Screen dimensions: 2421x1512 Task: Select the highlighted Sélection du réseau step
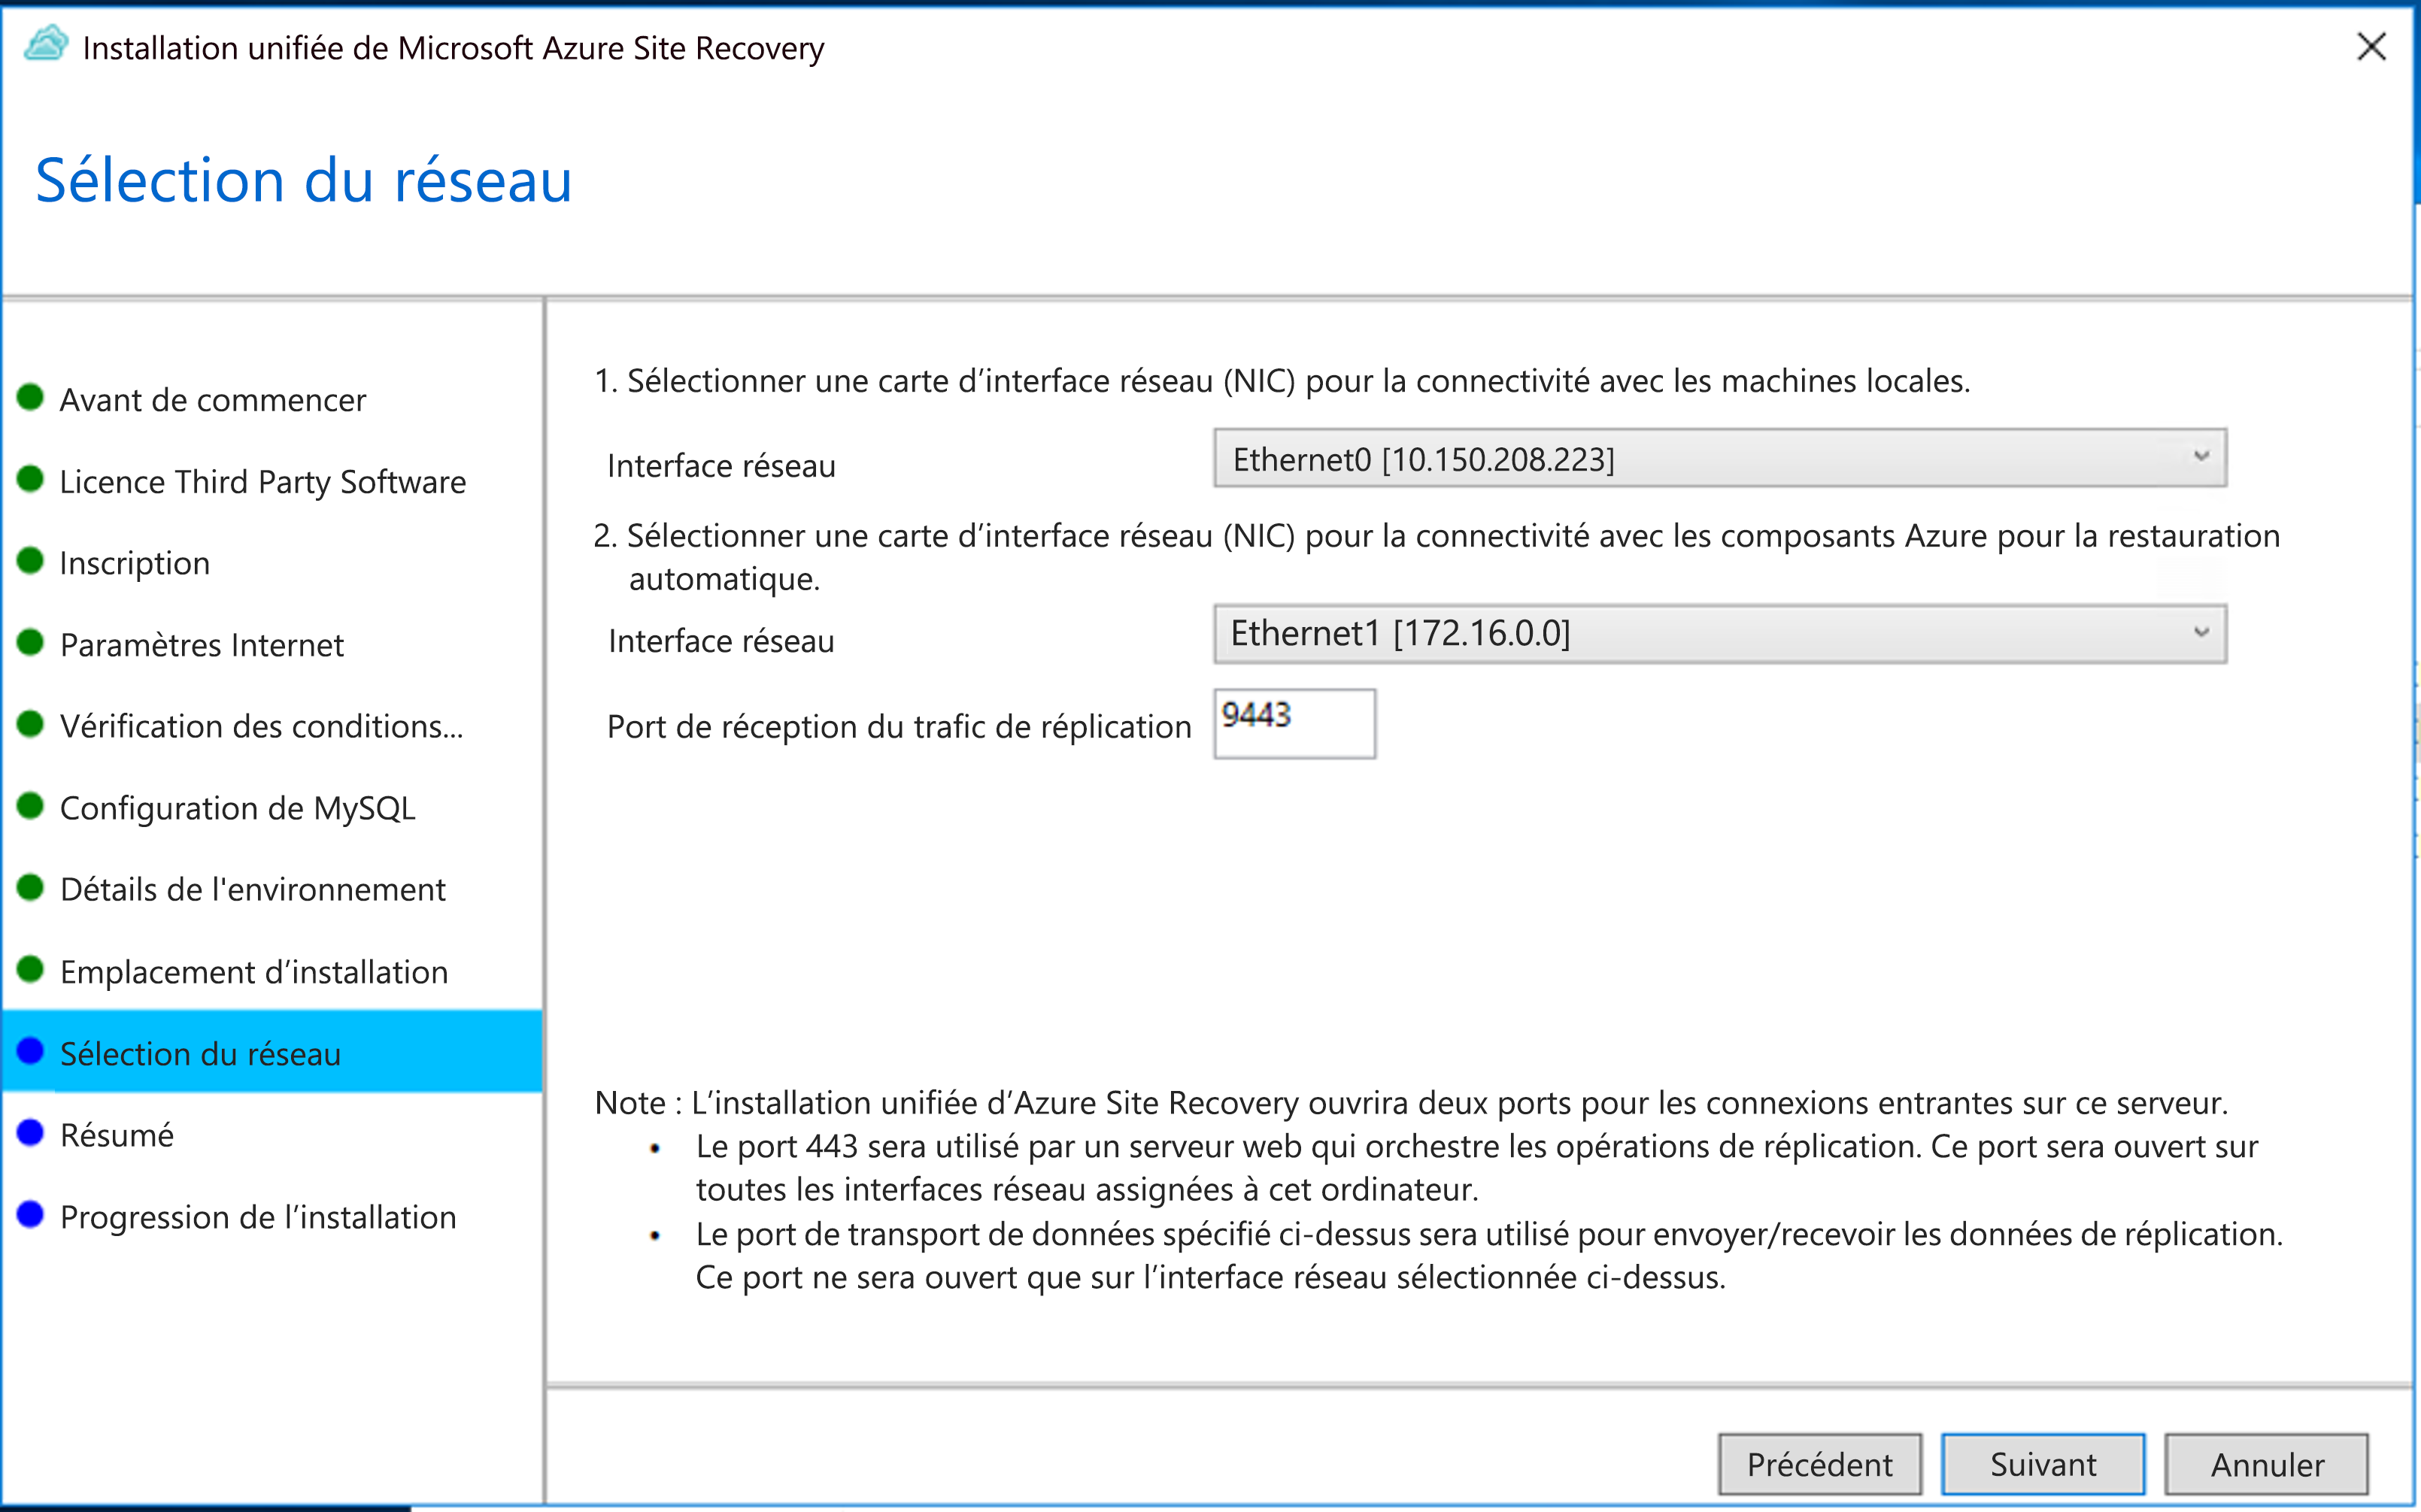pyautogui.click(x=272, y=1051)
